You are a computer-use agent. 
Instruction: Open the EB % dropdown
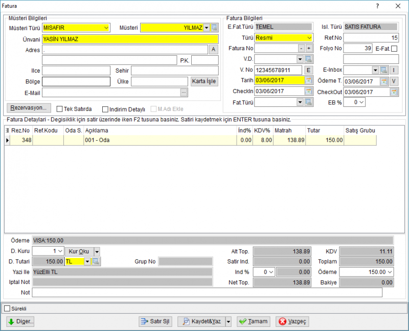[361, 102]
